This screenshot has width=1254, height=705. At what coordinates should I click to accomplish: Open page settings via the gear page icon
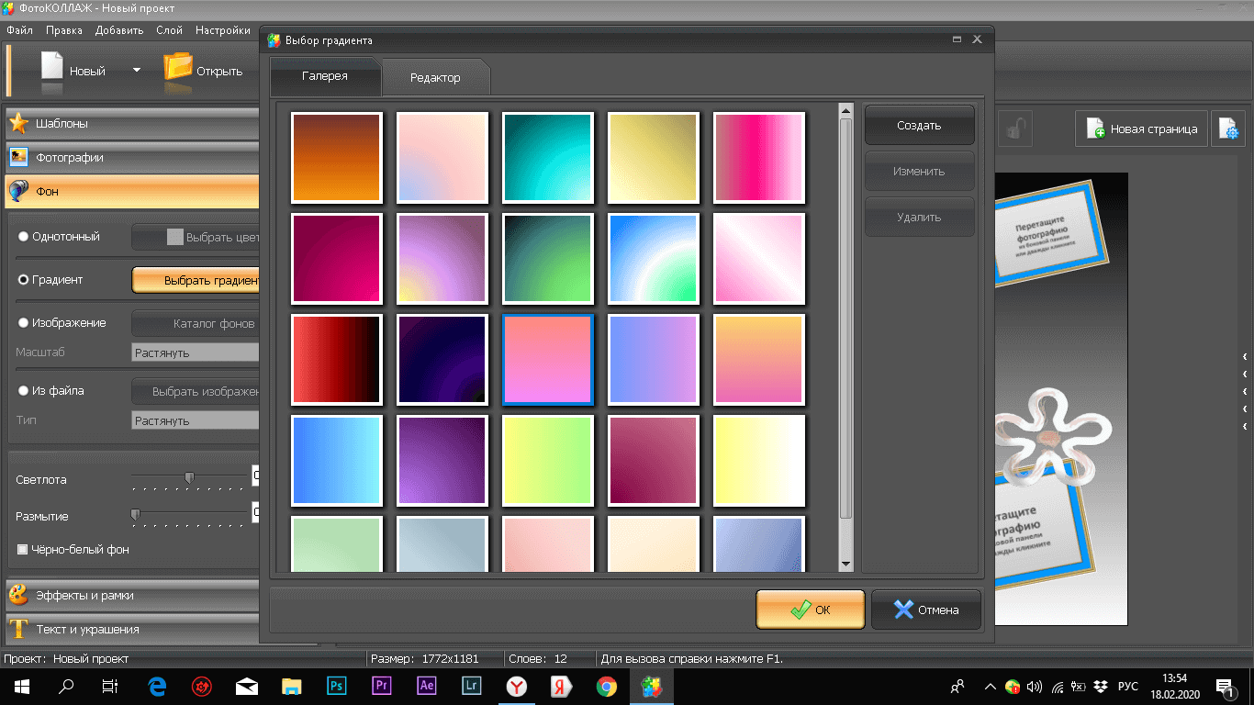click(x=1228, y=129)
